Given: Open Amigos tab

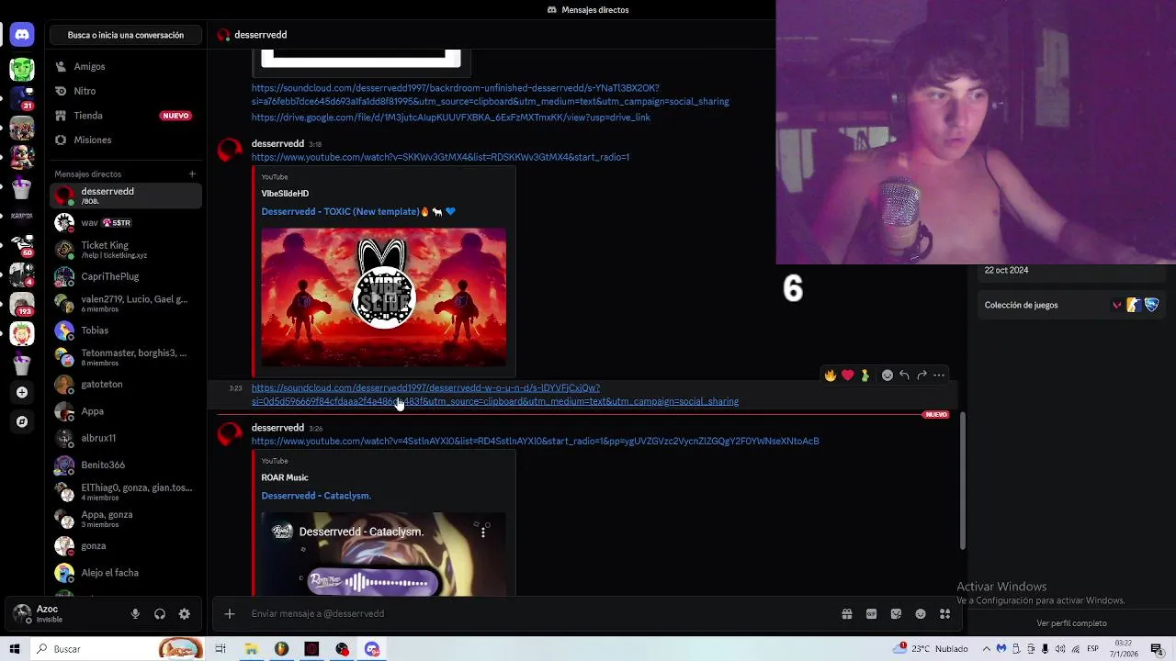Looking at the screenshot, I should click(x=126, y=67).
